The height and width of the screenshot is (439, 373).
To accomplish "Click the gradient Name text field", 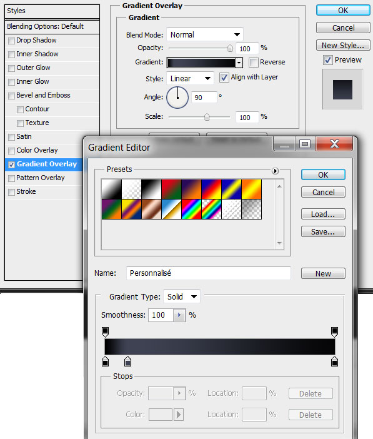I will (x=209, y=273).
